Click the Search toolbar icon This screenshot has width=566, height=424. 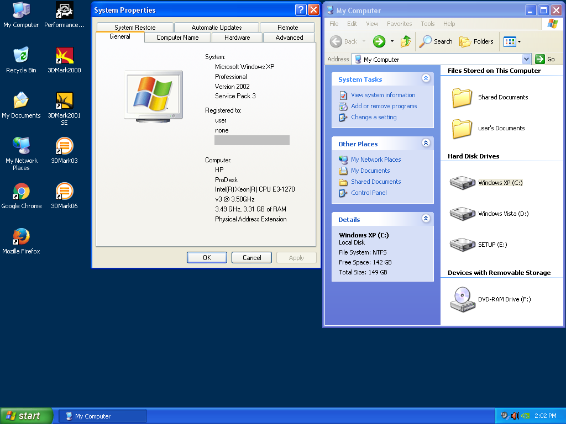[436, 41]
